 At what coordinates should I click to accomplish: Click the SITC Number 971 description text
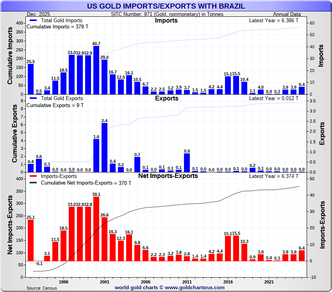tap(167, 14)
